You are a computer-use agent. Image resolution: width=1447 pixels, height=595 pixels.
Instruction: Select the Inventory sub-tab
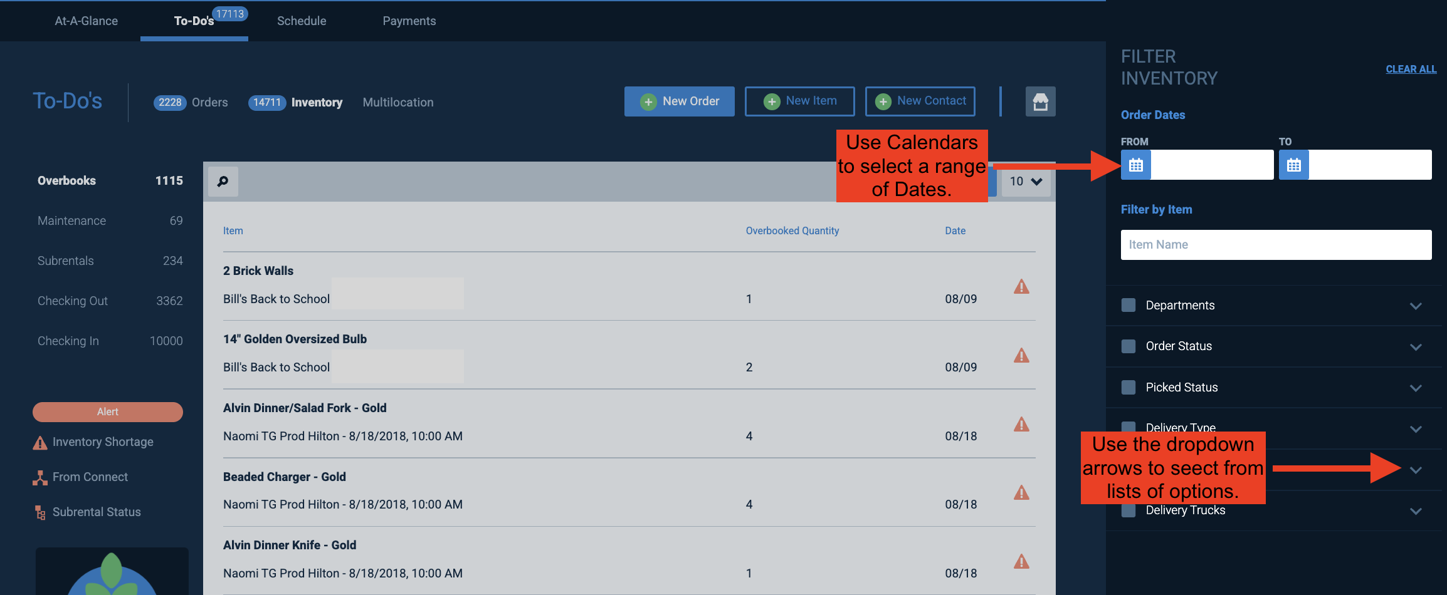[317, 102]
